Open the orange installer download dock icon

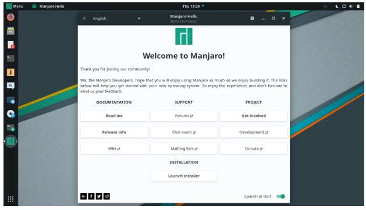[10, 72]
